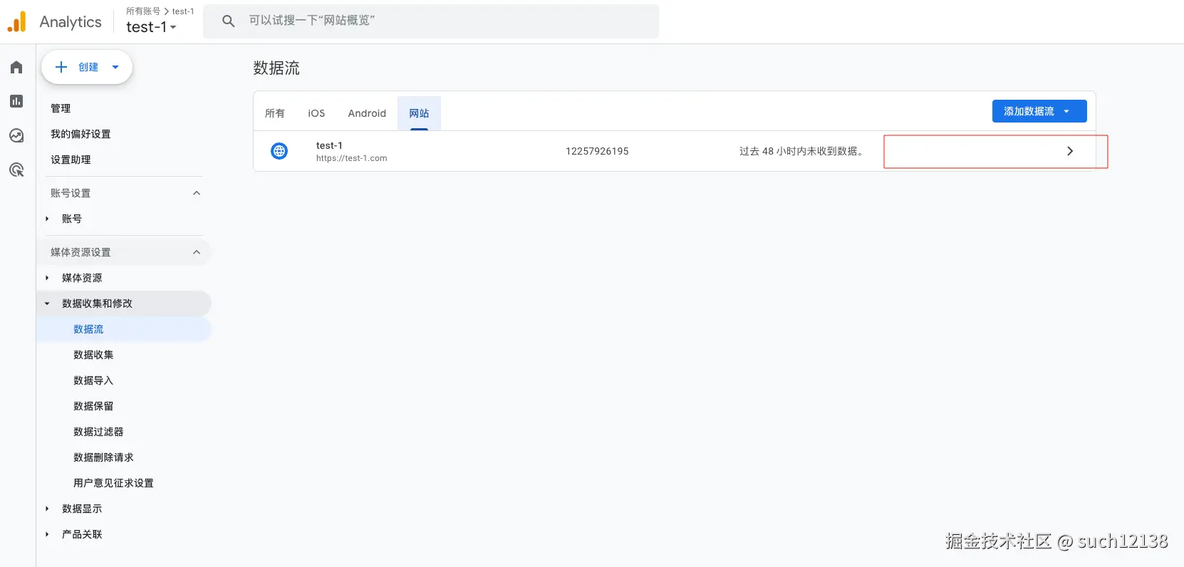
Task: Open the Reports bar chart icon
Action: pyautogui.click(x=16, y=101)
